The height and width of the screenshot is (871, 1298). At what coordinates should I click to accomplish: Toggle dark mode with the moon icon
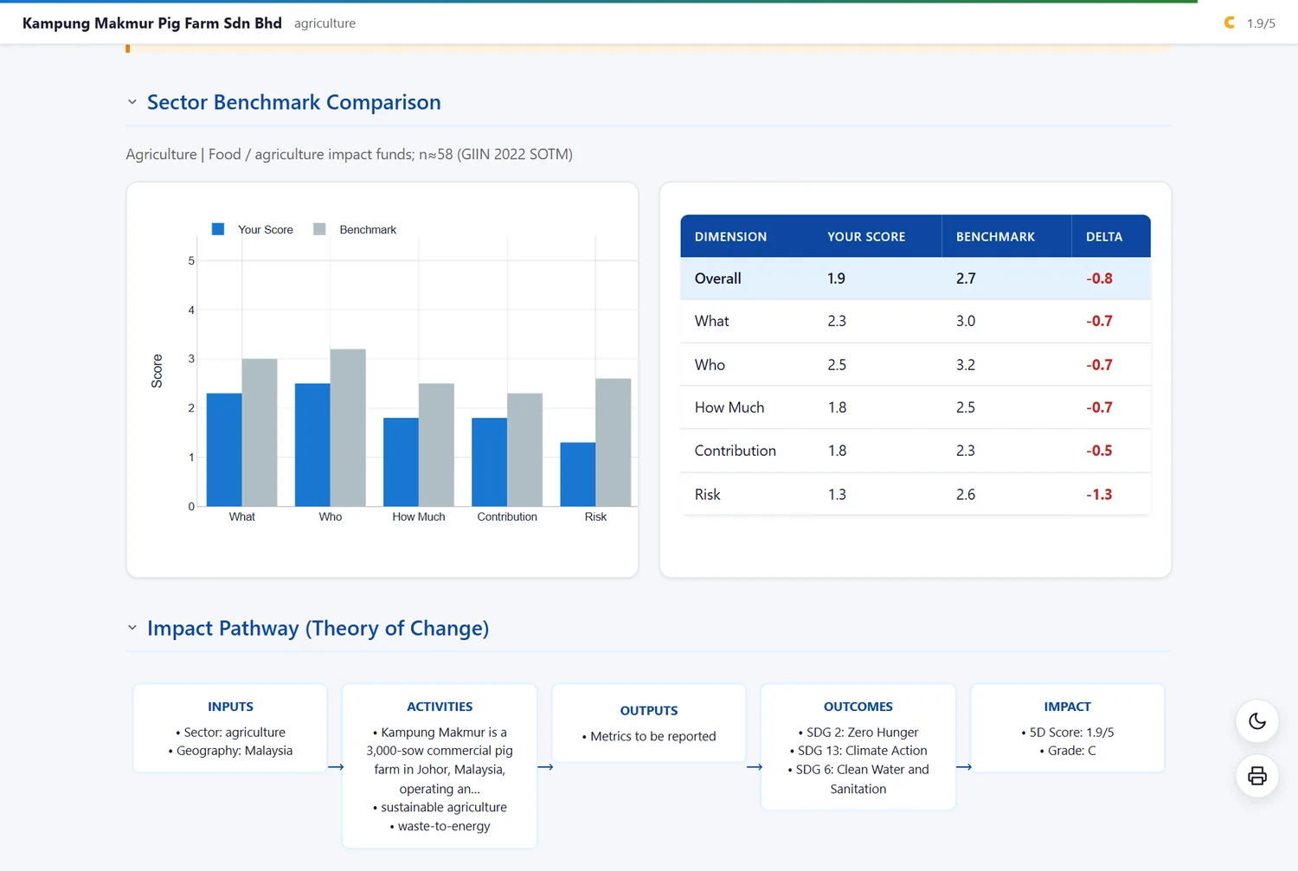coord(1257,721)
